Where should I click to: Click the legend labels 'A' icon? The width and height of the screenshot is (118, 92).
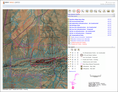tap(78, 50)
